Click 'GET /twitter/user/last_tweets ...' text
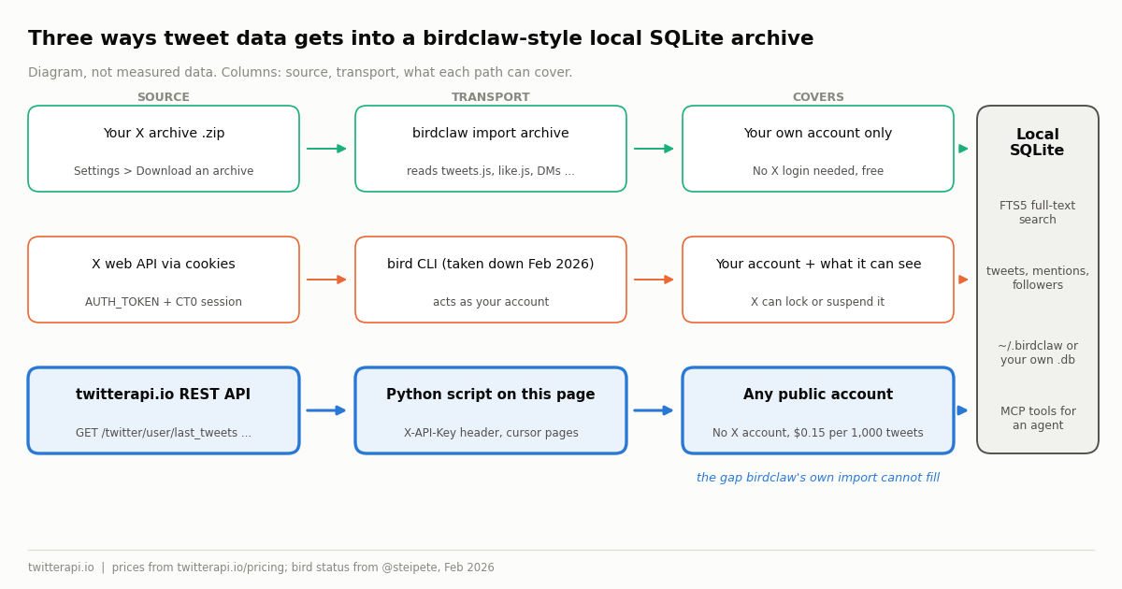 click(164, 433)
